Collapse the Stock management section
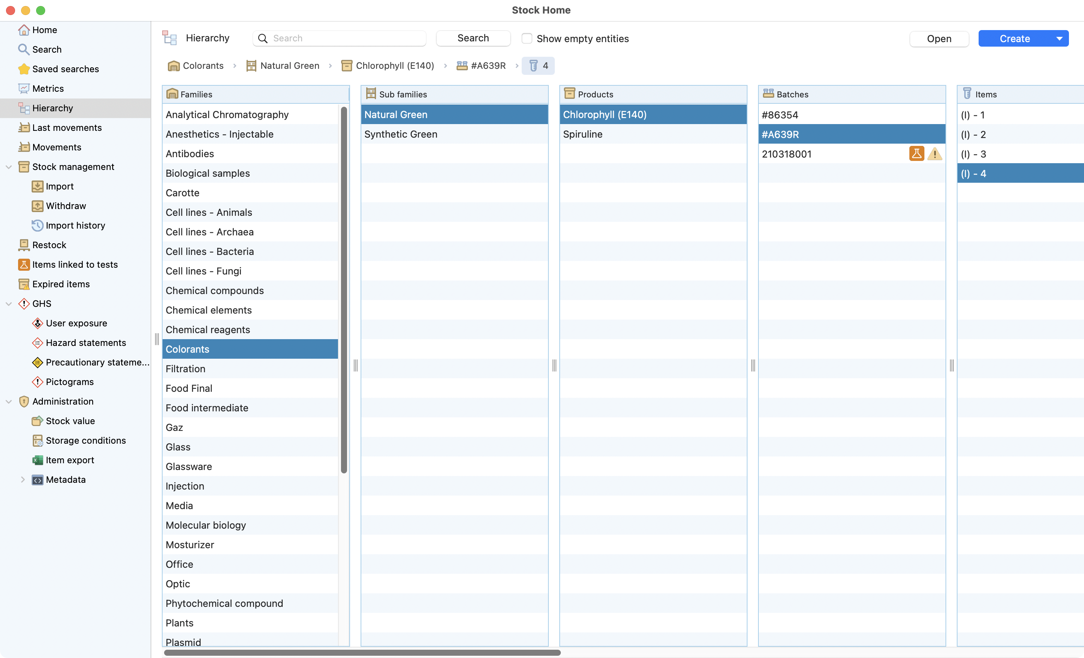1084x658 pixels. [8, 167]
